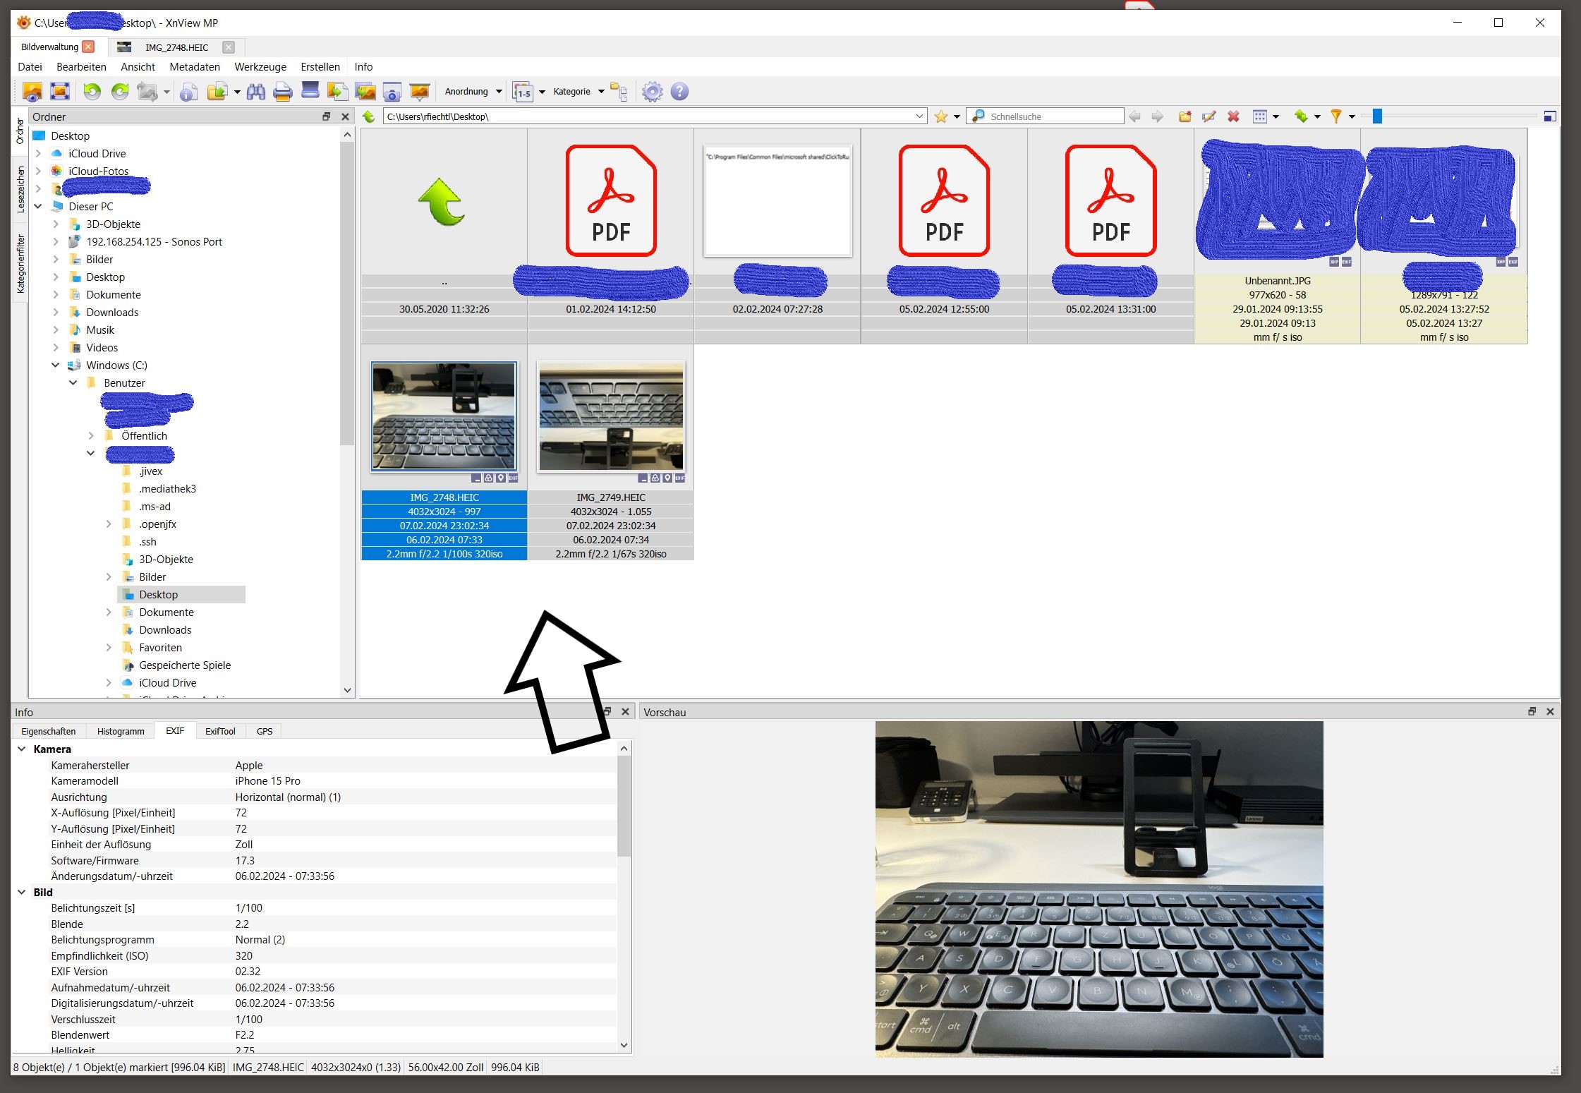Switch to the Histogramm tab

point(121,732)
